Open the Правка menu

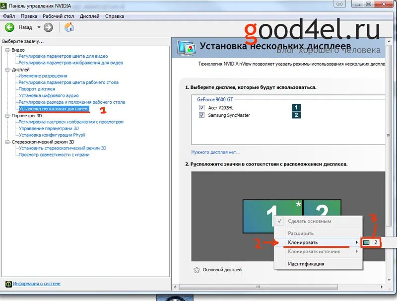[x=29, y=16]
